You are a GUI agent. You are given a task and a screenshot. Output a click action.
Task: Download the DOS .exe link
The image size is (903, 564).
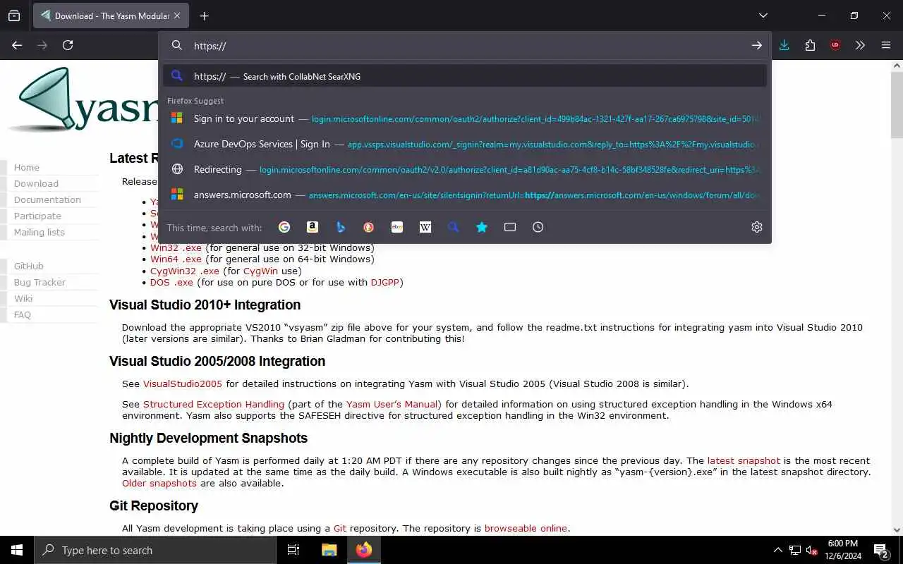point(171,282)
